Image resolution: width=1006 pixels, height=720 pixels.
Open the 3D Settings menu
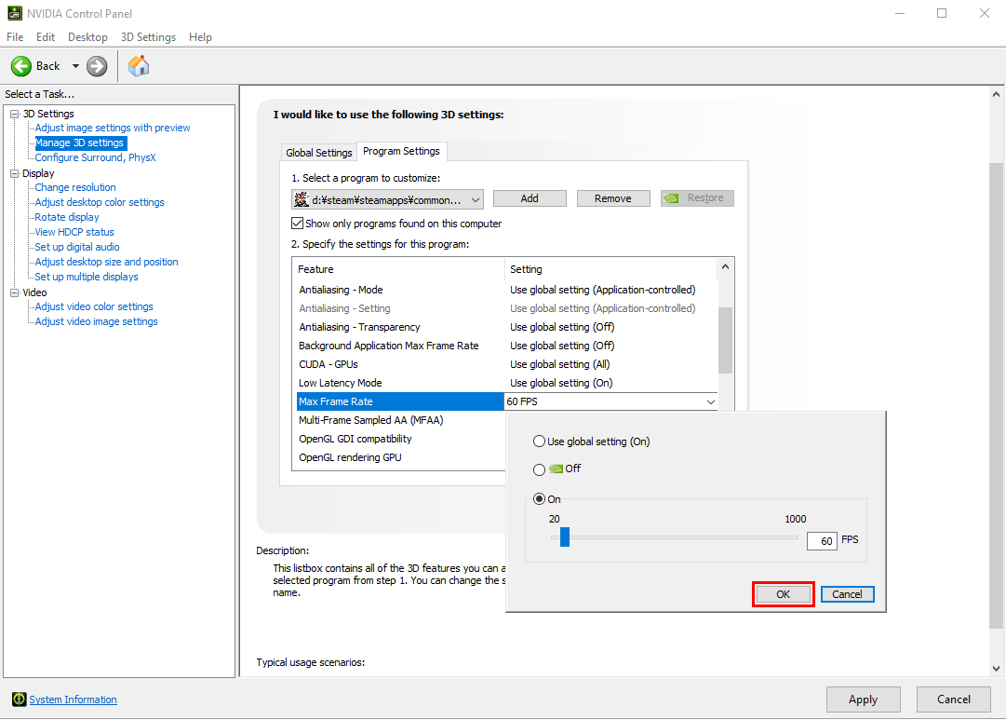coord(148,37)
